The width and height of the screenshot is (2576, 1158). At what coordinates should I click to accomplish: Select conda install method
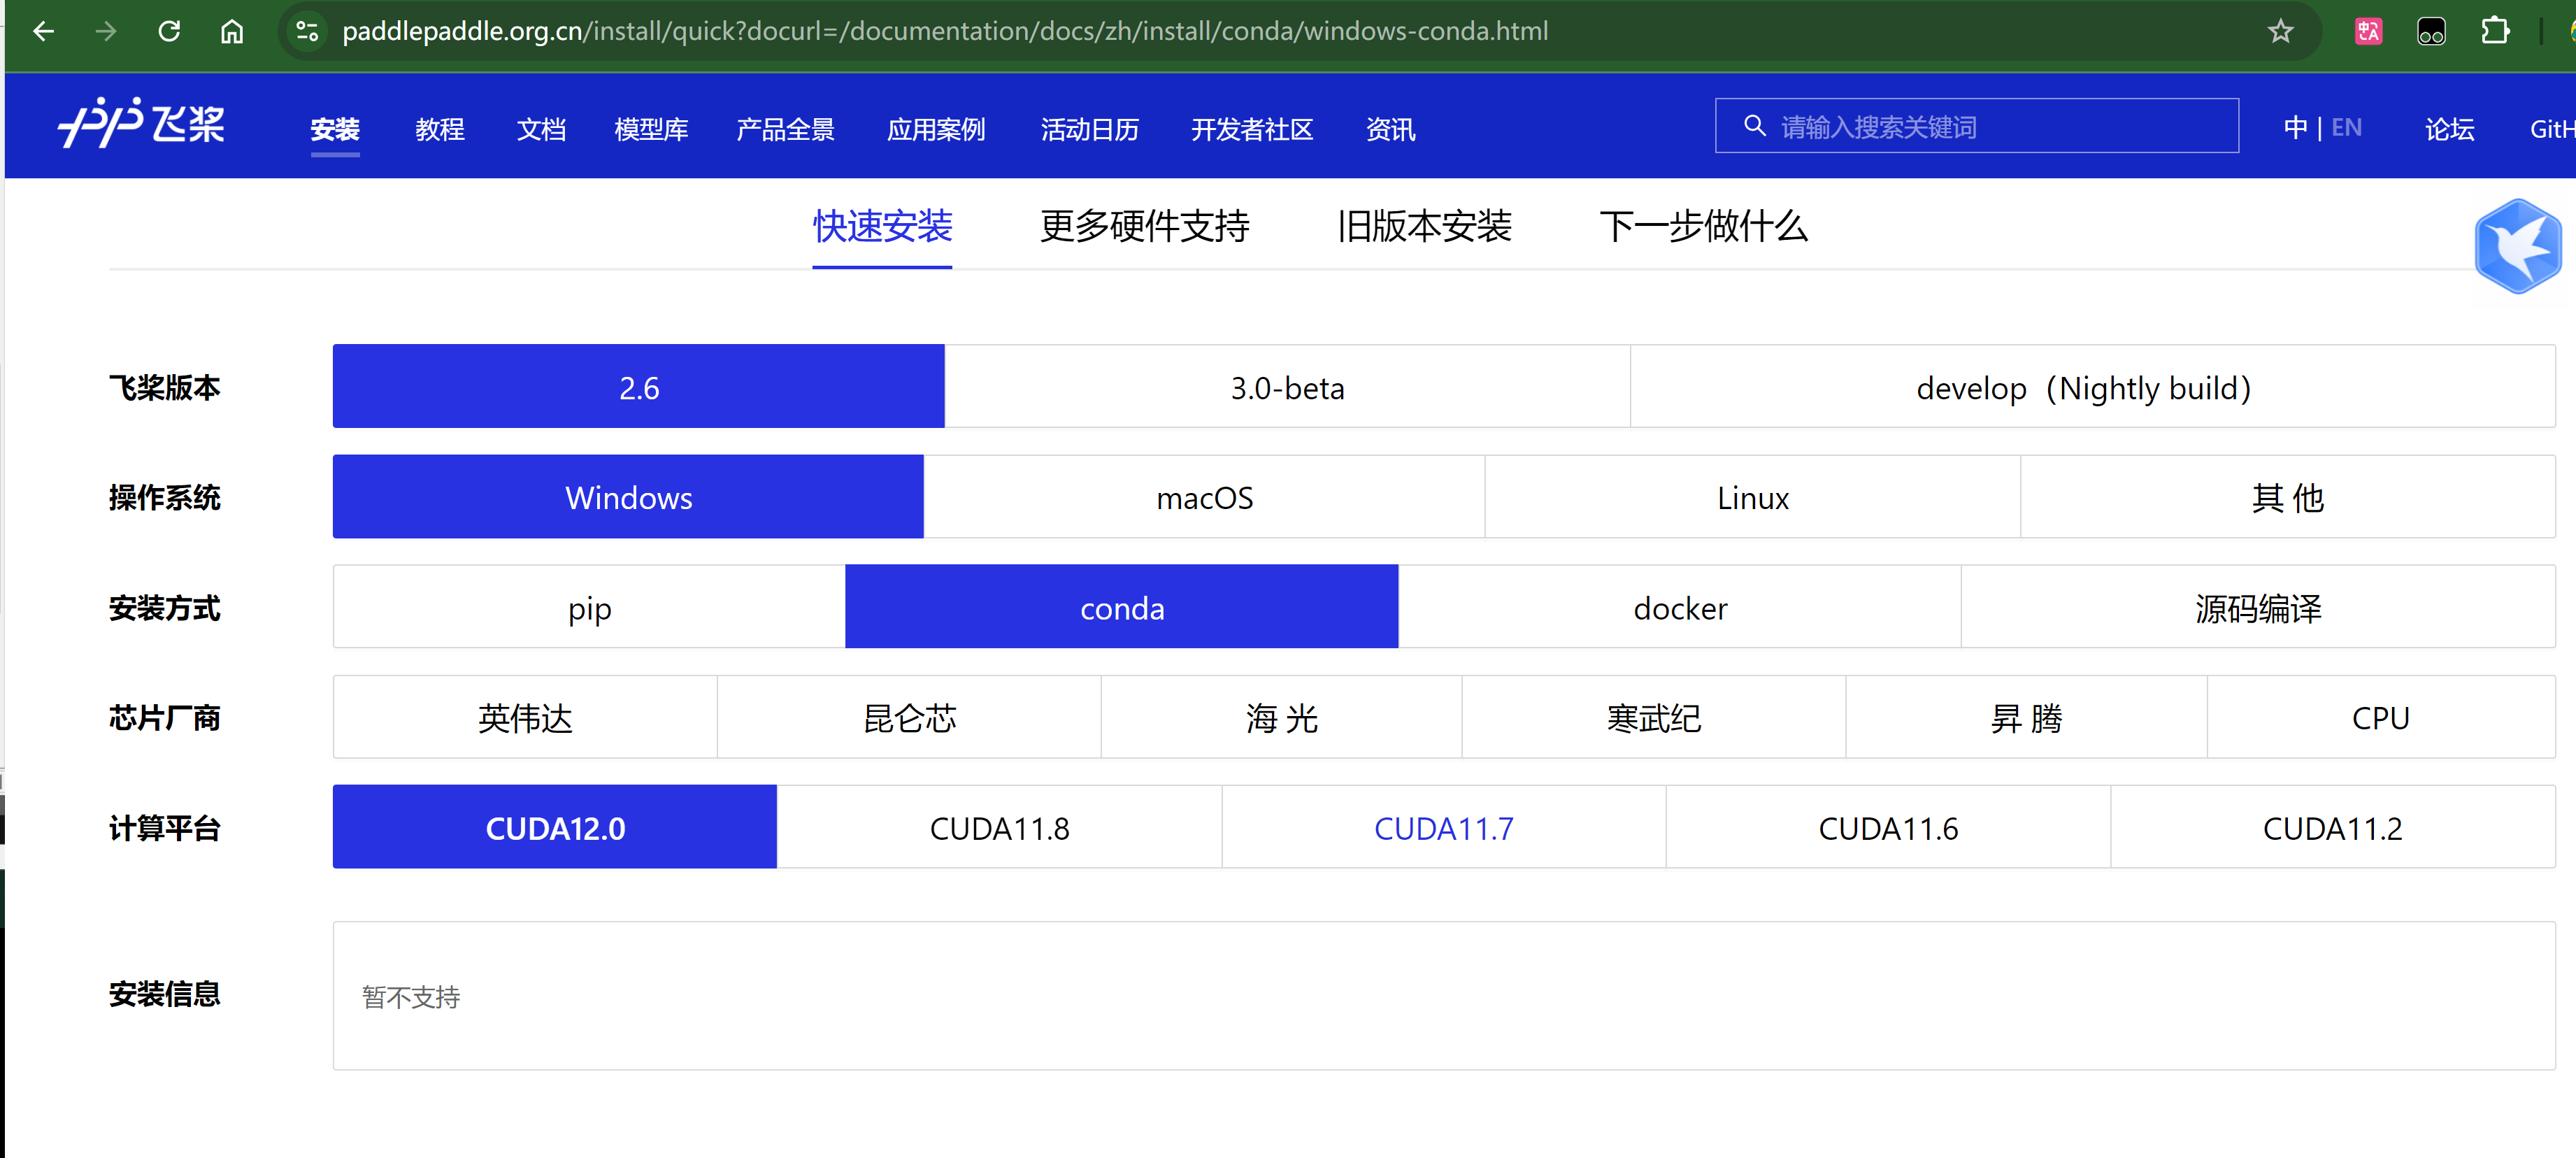pyautogui.click(x=1122, y=607)
